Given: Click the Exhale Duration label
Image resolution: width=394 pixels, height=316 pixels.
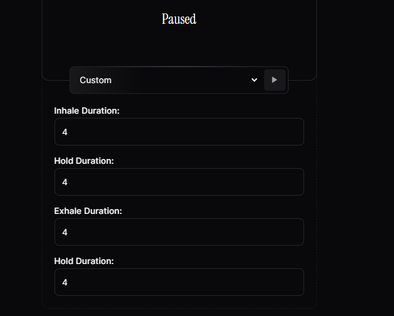Looking at the screenshot, I should [88, 211].
